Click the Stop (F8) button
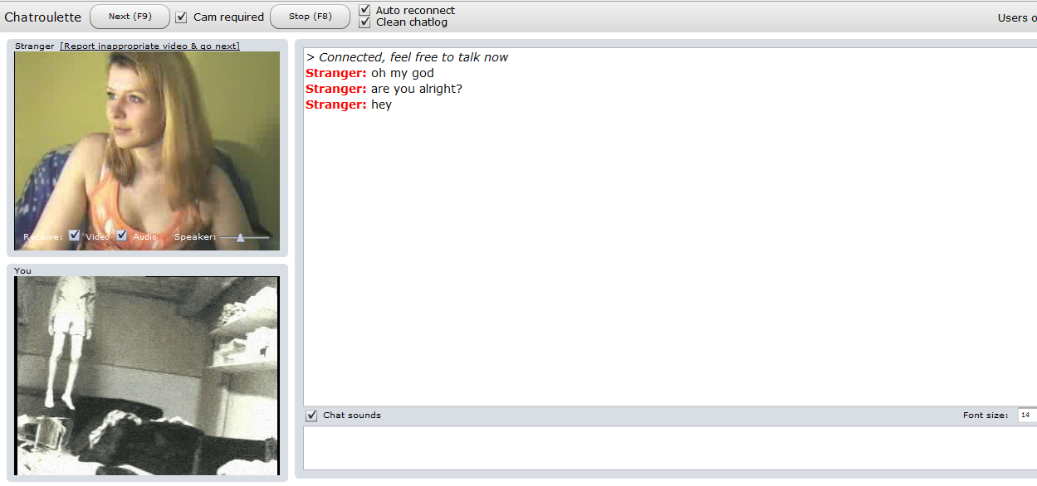This screenshot has width=1037, height=486. [x=310, y=17]
